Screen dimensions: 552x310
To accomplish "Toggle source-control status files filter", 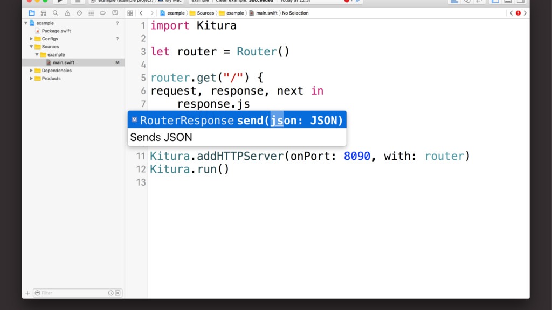I will (x=118, y=293).
